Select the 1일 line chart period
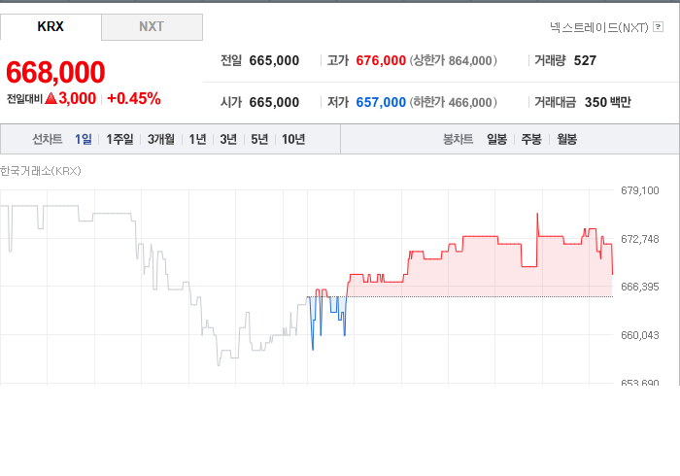The height and width of the screenshot is (476, 680). point(84,139)
